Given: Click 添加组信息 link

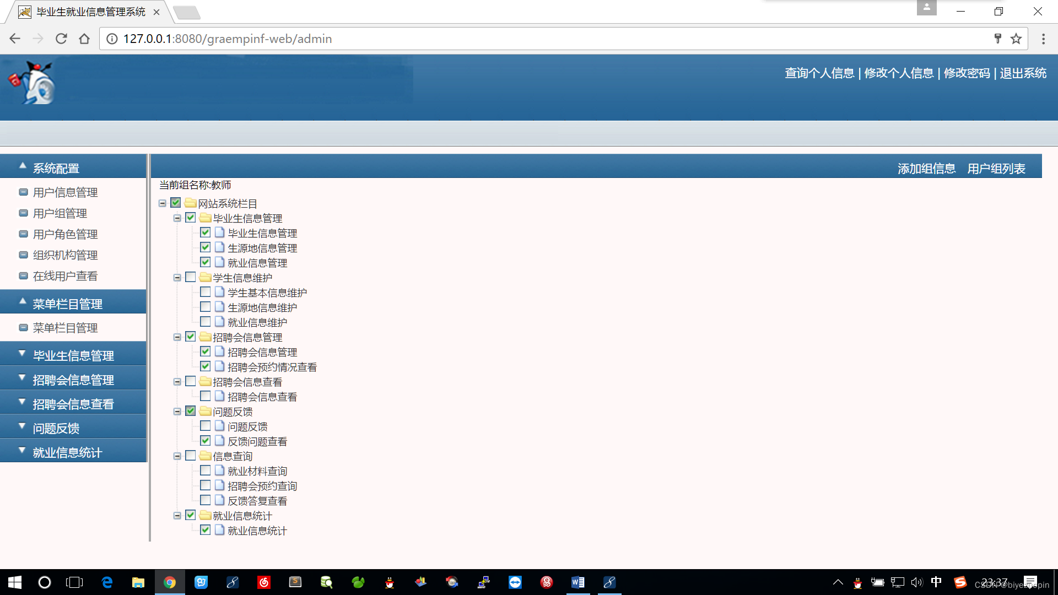Looking at the screenshot, I should (x=926, y=169).
